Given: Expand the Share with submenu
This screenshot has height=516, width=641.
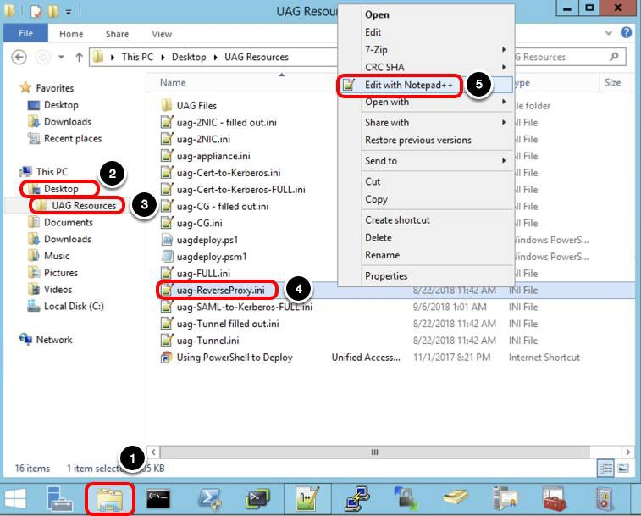Looking at the screenshot, I should [425, 123].
